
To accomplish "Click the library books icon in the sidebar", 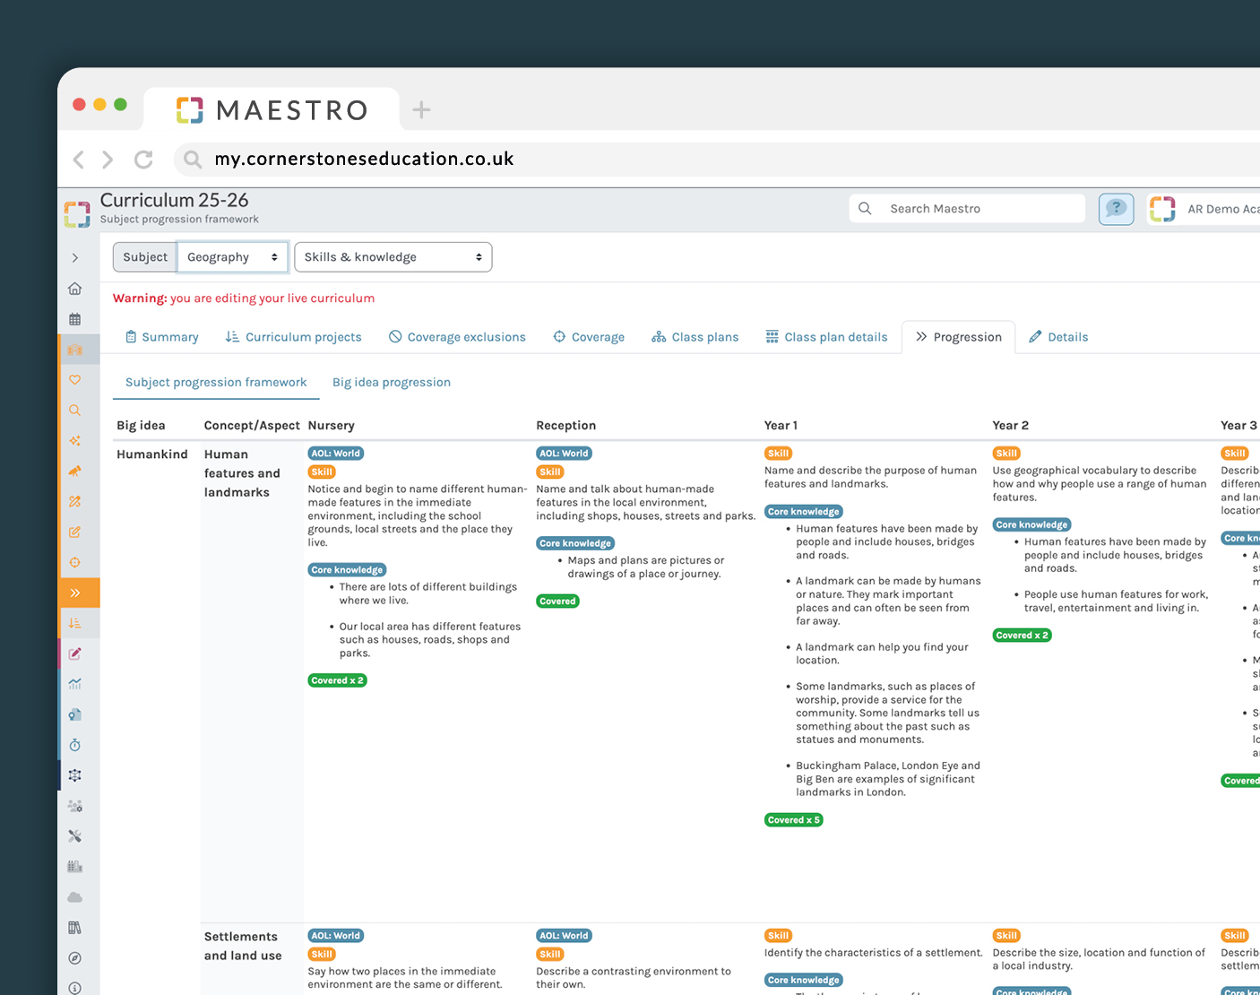I will tap(75, 928).
